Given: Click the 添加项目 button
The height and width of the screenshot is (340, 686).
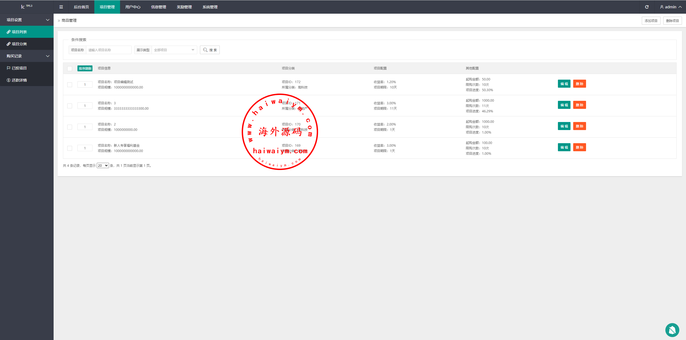Looking at the screenshot, I should tap(651, 21).
